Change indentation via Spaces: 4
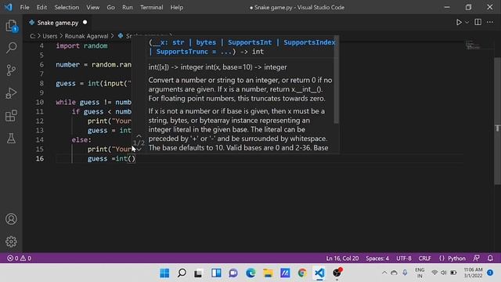Viewport: 501px width, 282px height. (377, 258)
